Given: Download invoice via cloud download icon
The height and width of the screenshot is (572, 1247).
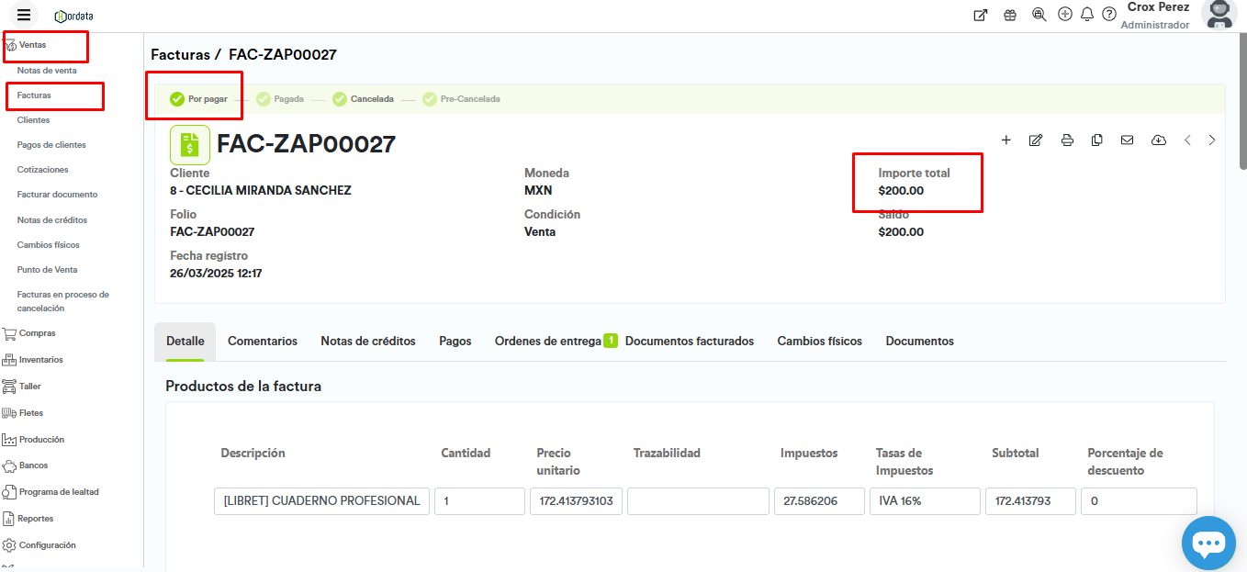Looking at the screenshot, I should coord(1158,140).
